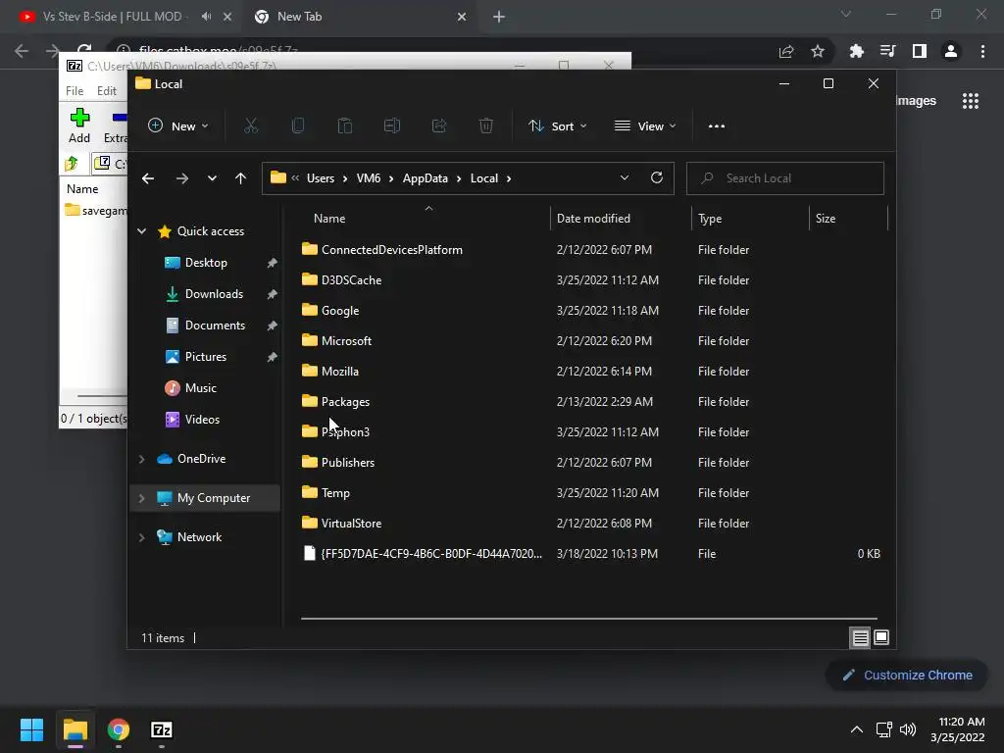Open a new Chrome tab
Viewport: 1004px width, 753px height.
click(499, 17)
